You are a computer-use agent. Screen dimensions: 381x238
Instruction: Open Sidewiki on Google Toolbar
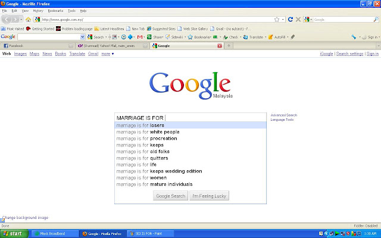[x=174, y=37]
